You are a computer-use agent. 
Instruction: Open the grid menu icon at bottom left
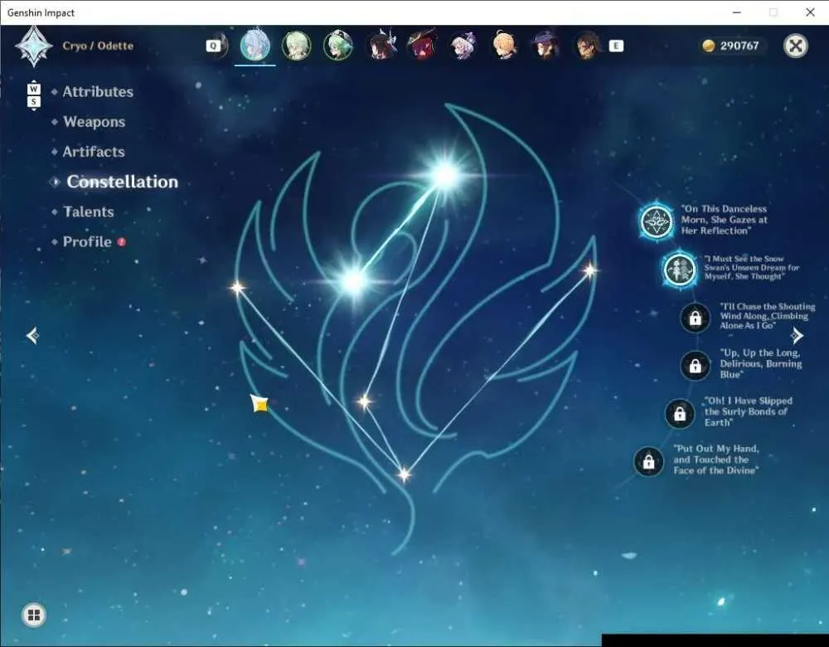pyautogui.click(x=34, y=615)
